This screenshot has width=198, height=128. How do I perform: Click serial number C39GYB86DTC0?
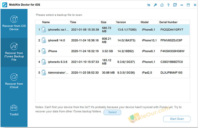pos(172,62)
